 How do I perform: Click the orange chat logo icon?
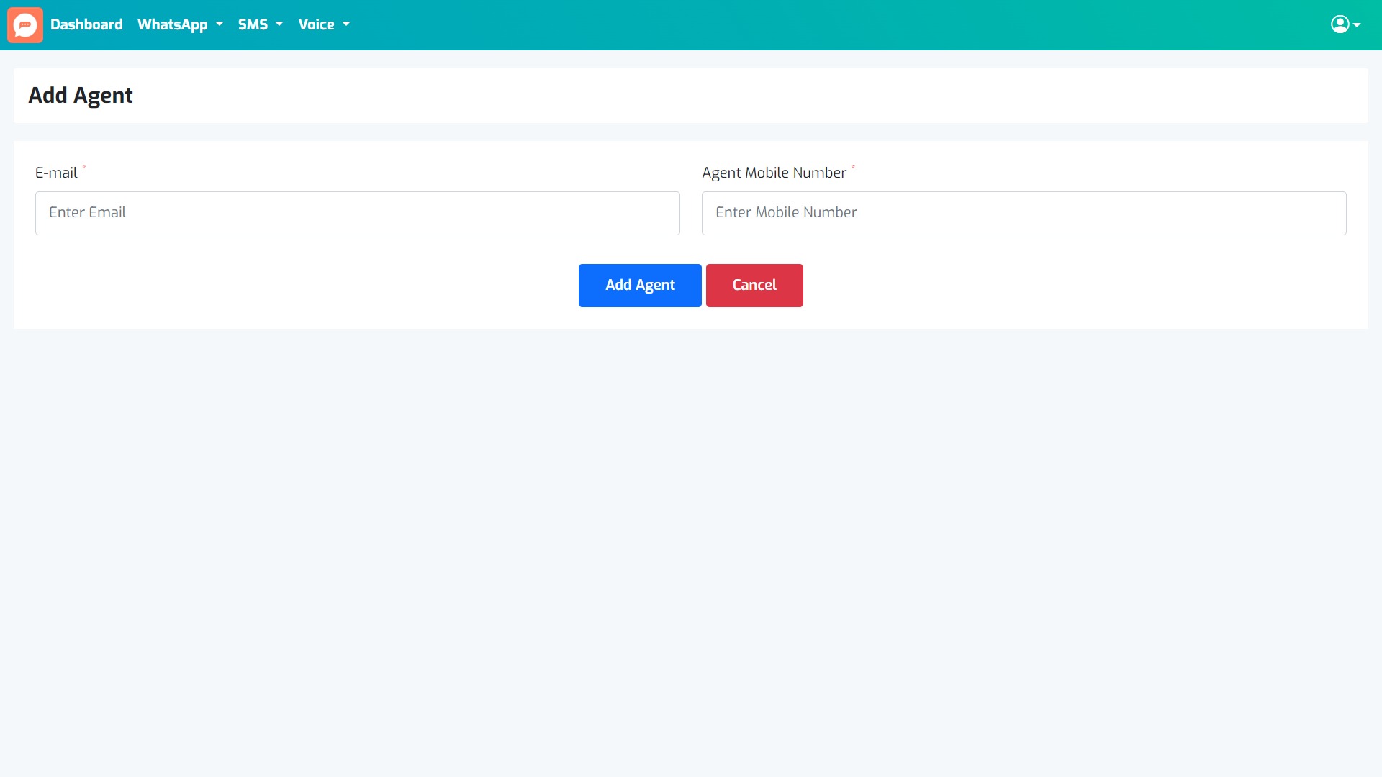click(25, 25)
